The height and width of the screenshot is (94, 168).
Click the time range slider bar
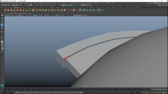pyautogui.click(x=49, y=92)
